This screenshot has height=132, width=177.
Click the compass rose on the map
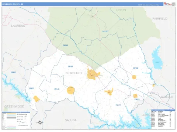[40, 122]
